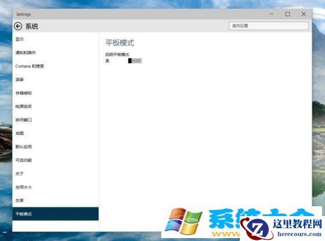Open the 语音 settings page
Screen dimensions: 325x241
pyautogui.click(x=56, y=79)
